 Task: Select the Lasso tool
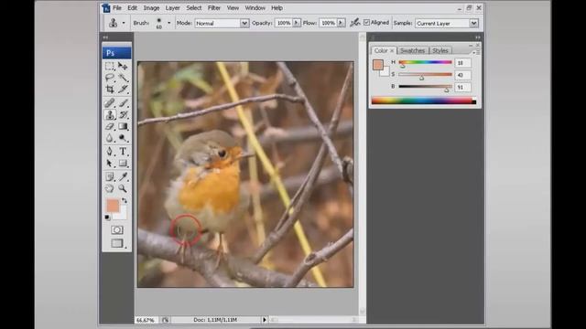point(110,78)
